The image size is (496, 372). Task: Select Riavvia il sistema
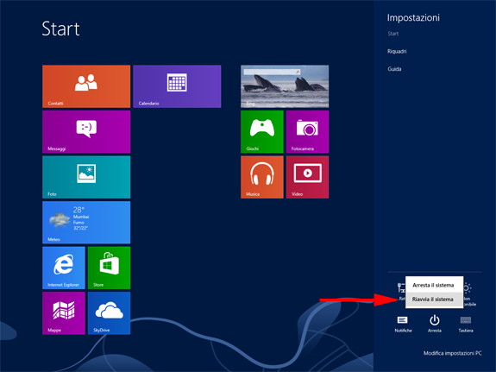tap(434, 299)
